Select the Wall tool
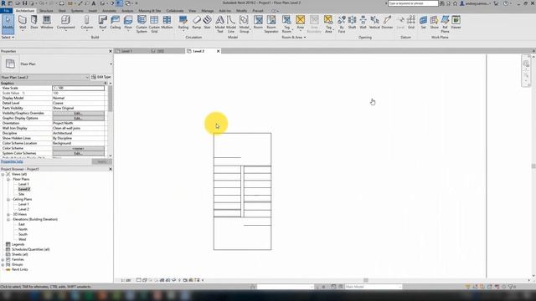The height and width of the screenshot is (301, 536). pos(23,23)
